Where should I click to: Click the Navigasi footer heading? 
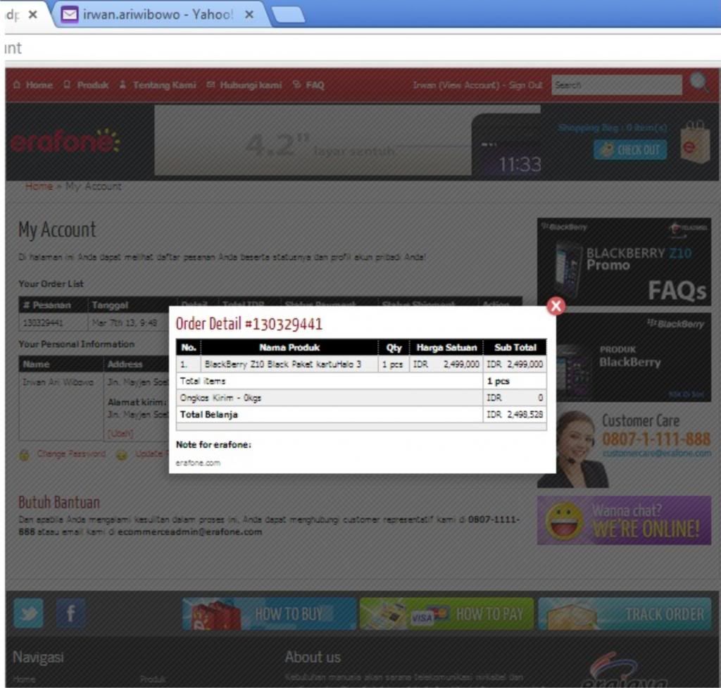[x=38, y=657]
